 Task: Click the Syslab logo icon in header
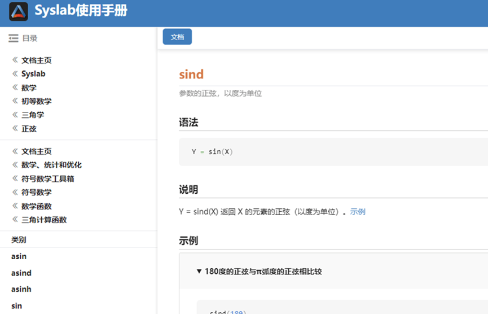(19, 11)
